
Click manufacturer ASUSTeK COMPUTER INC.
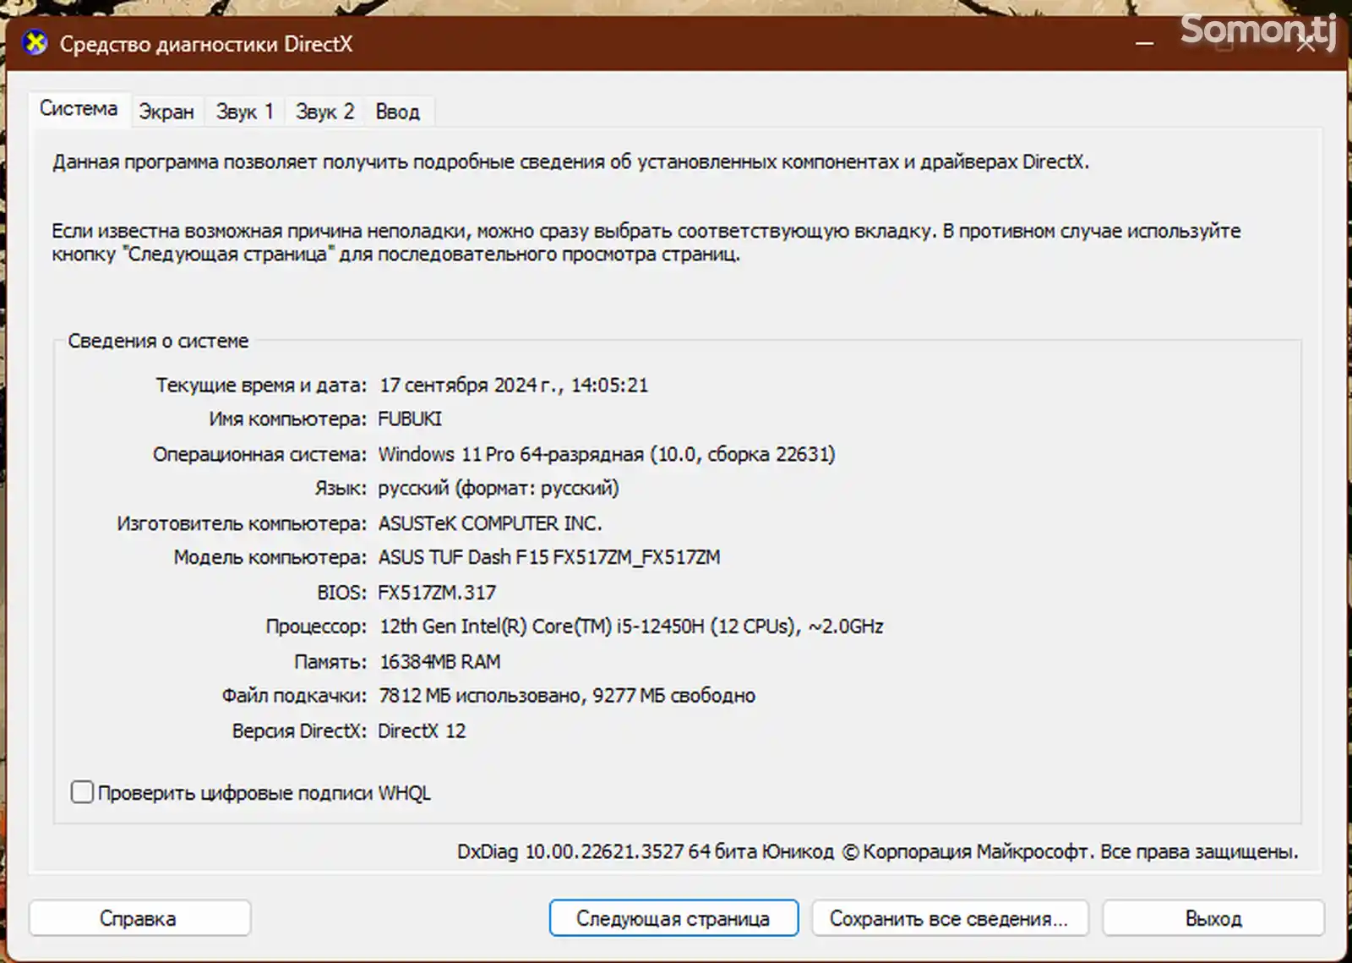pos(490,523)
